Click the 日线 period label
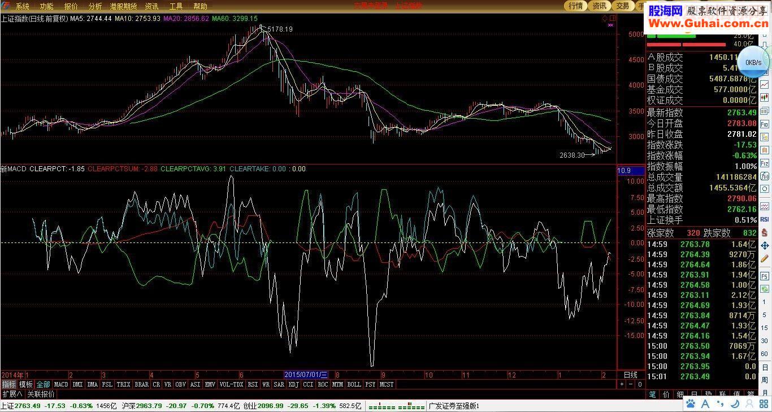772x412 pixels. (x=630, y=375)
